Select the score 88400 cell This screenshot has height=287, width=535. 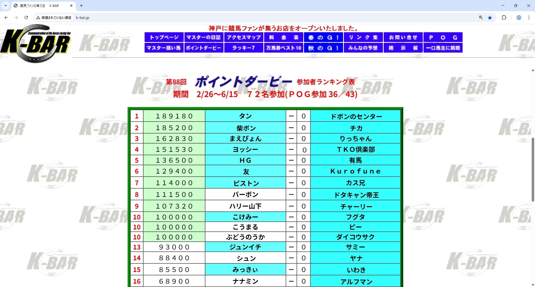[174, 258]
